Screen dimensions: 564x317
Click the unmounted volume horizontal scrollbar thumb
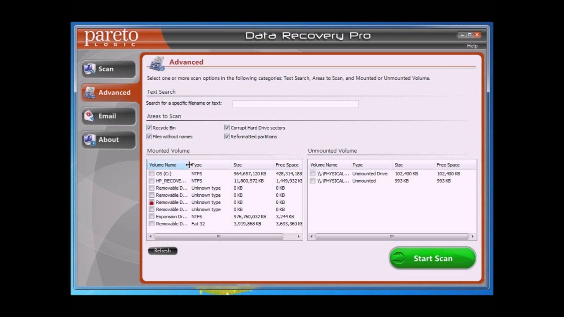pyautogui.click(x=392, y=236)
